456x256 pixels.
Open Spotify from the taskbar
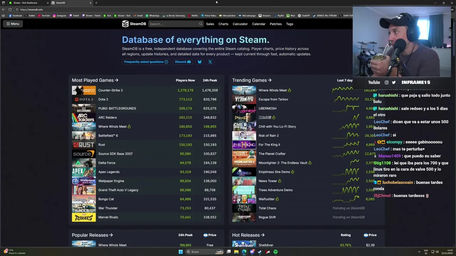coord(275,252)
